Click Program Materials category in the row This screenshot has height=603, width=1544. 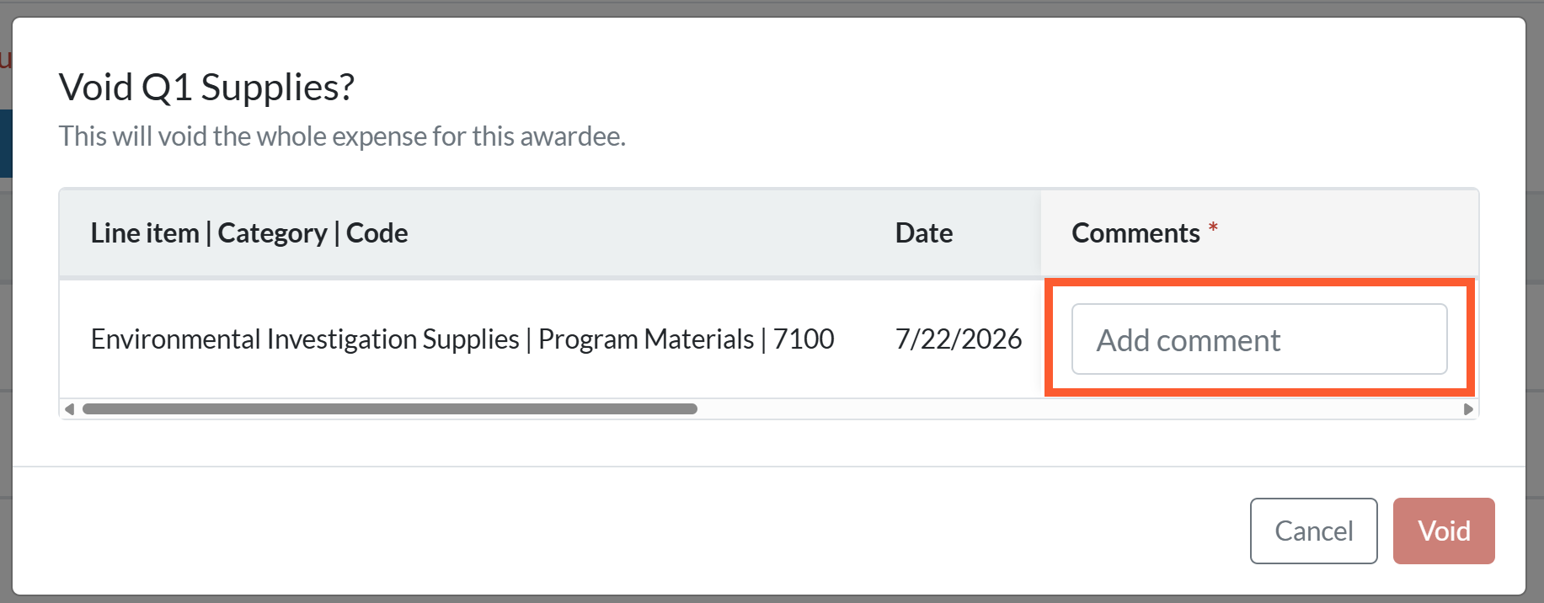click(x=646, y=339)
